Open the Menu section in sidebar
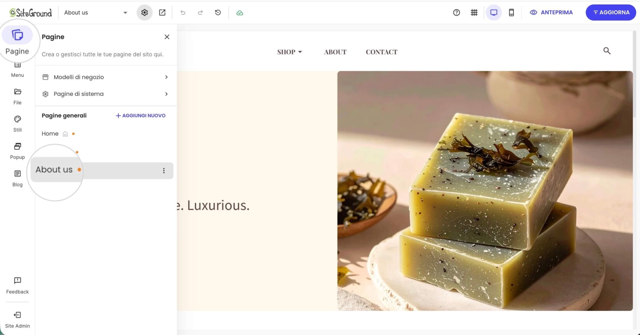 (17, 70)
